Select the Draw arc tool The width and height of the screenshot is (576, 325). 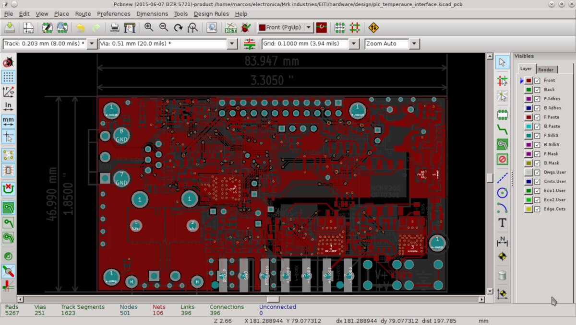[x=502, y=208]
